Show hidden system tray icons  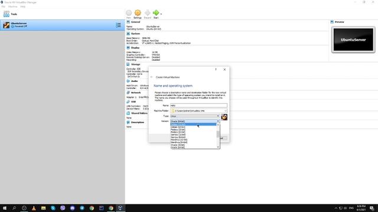tap(336, 208)
